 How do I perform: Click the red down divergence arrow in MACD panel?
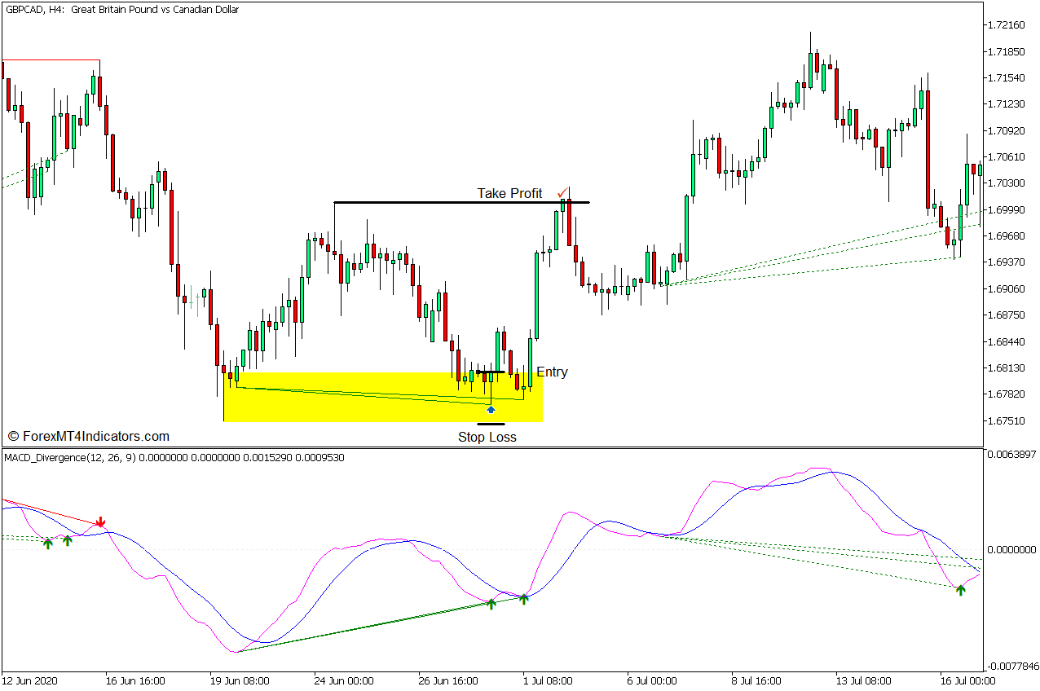99,522
